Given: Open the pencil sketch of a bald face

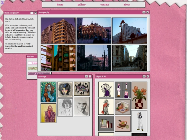Looking at the screenshot, I should click(x=82, y=106).
